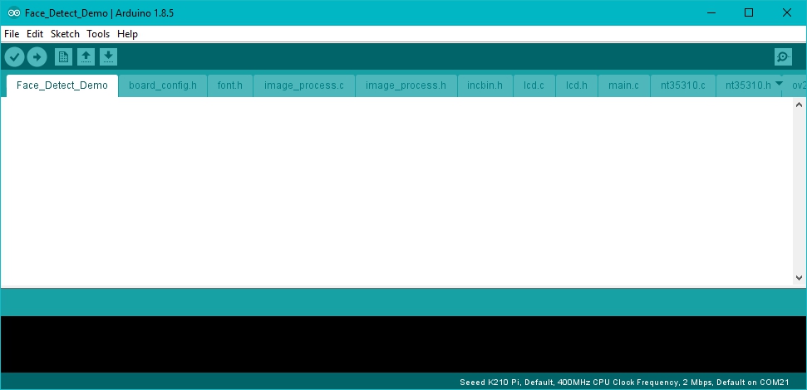Switch to the incbin.h tab
807x390 pixels.
pyautogui.click(x=485, y=85)
